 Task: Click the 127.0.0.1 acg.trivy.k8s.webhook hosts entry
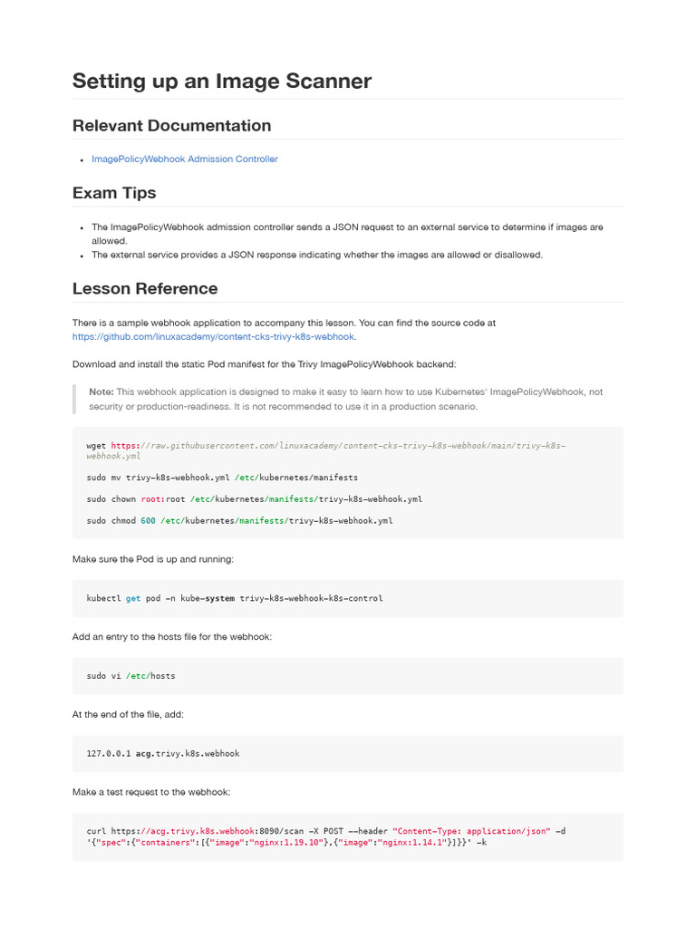pyautogui.click(x=163, y=753)
